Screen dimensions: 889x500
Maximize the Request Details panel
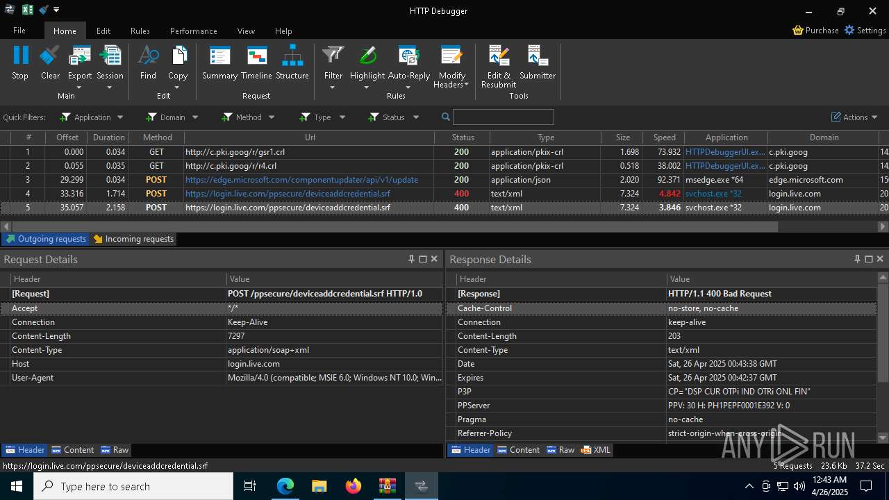point(422,259)
